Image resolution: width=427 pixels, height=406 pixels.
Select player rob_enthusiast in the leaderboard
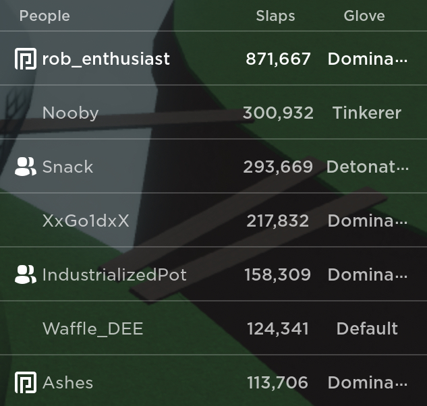[x=106, y=59]
